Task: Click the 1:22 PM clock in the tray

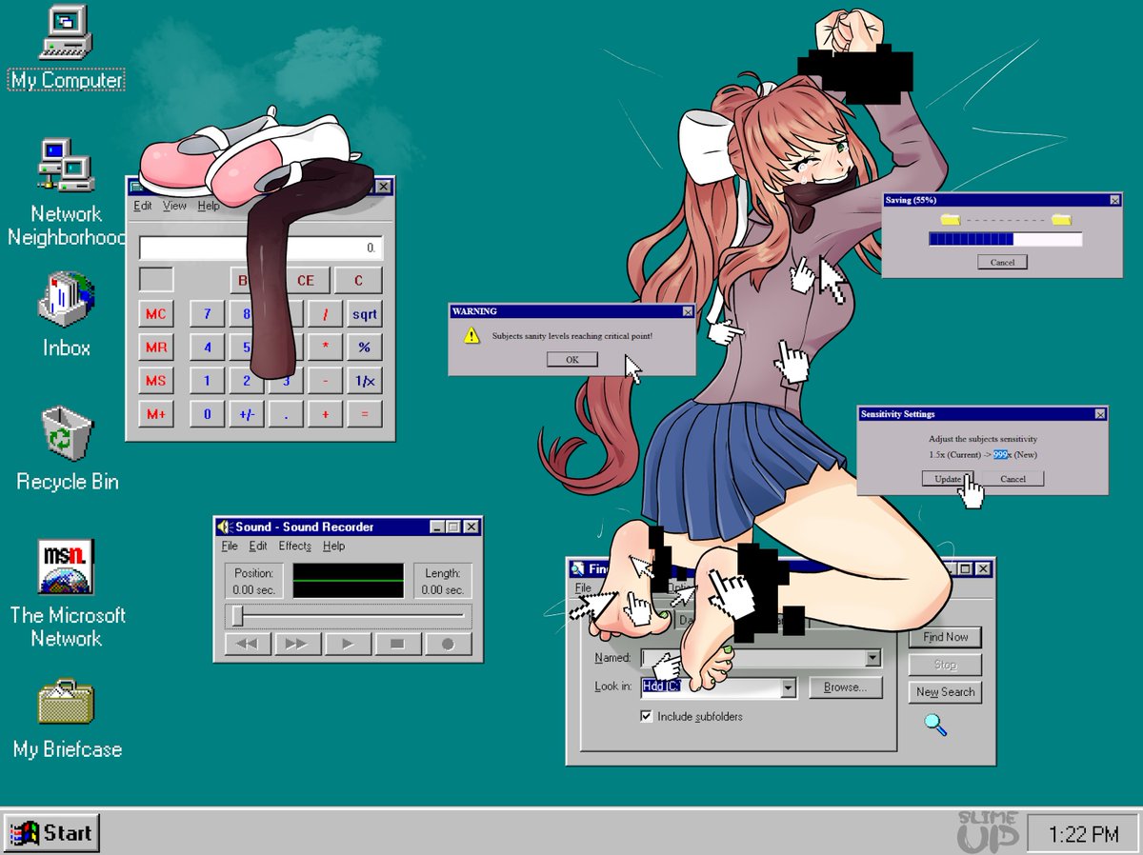Action: 1083,835
